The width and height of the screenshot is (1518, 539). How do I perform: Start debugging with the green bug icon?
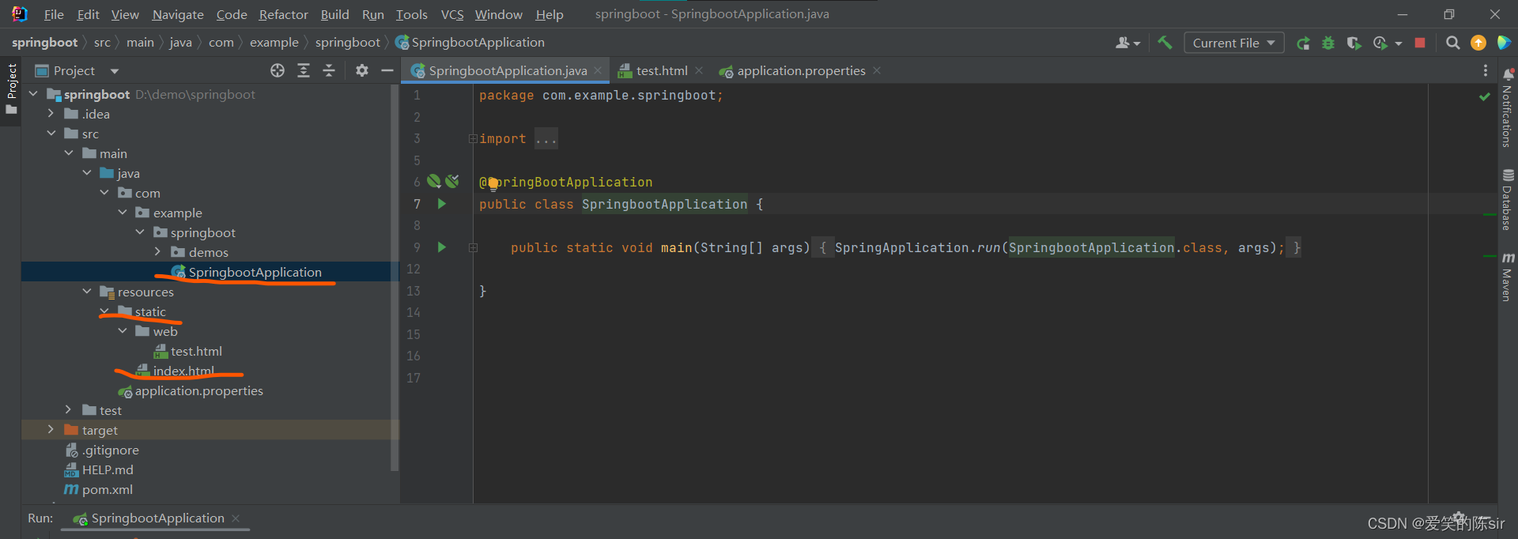tap(1328, 43)
